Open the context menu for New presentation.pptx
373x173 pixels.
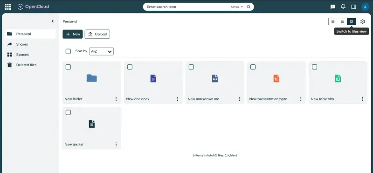click(301, 99)
